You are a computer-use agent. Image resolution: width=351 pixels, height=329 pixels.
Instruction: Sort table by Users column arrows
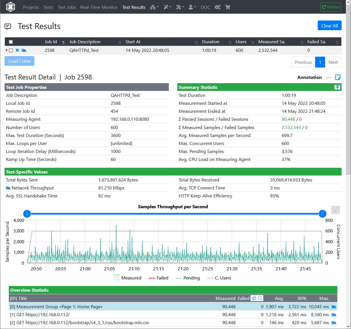pos(253,42)
